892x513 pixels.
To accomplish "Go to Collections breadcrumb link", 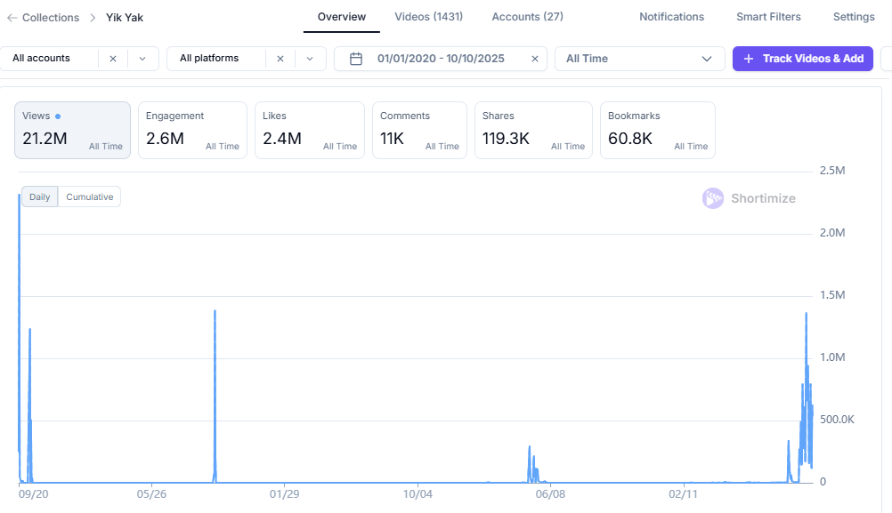I will pyautogui.click(x=50, y=18).
